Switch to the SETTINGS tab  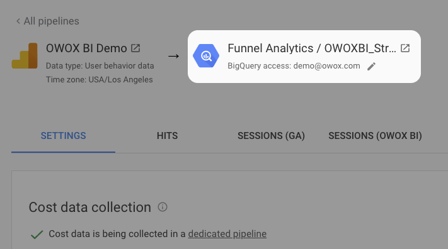click(63, 136)
